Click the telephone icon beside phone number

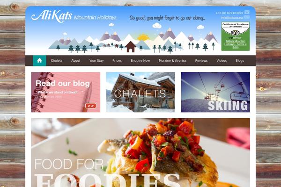click(x=247, y=12)
